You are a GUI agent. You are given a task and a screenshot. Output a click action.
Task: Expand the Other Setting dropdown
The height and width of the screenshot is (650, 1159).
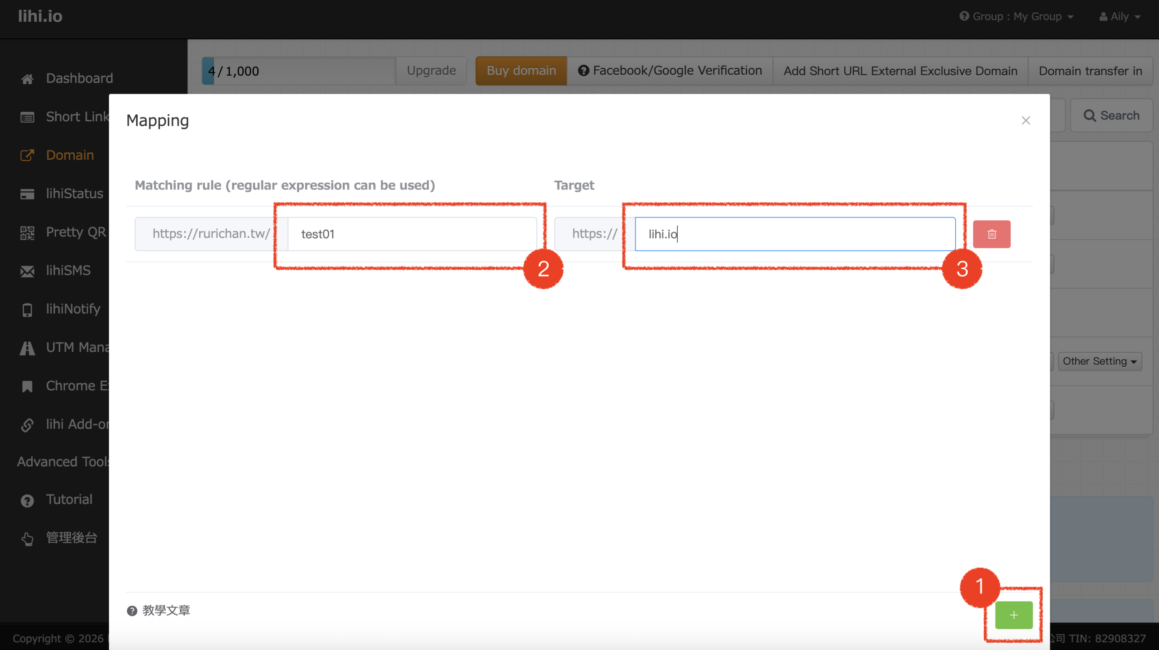pyautogui.click(x=1099, y=361)
